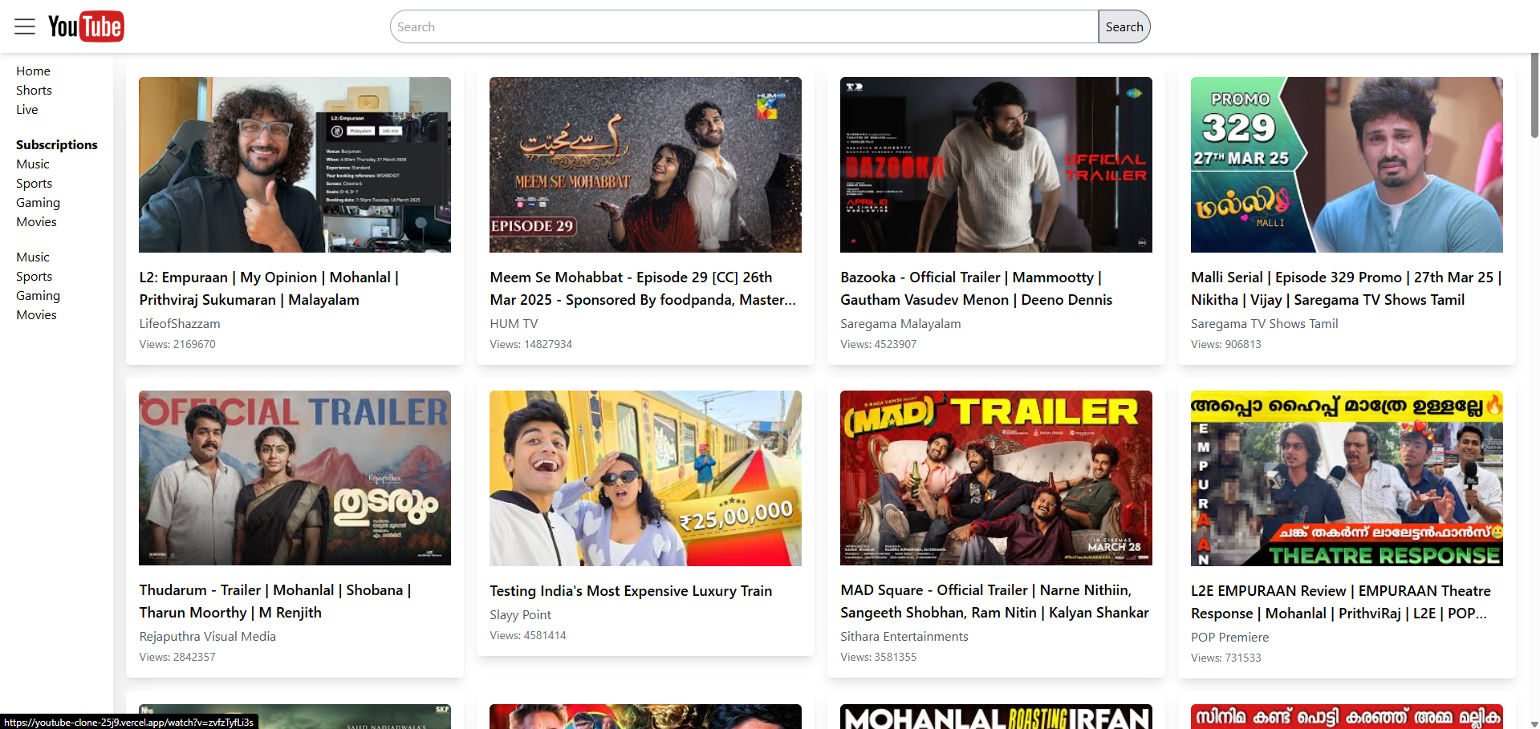Image resolution: width=1540 pixels, height=729 pixels.
Task: Click 'Views: 14827934' text
Action: click(531, 344)
